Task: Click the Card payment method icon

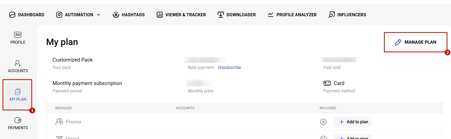Action: [x=327, y=83]
